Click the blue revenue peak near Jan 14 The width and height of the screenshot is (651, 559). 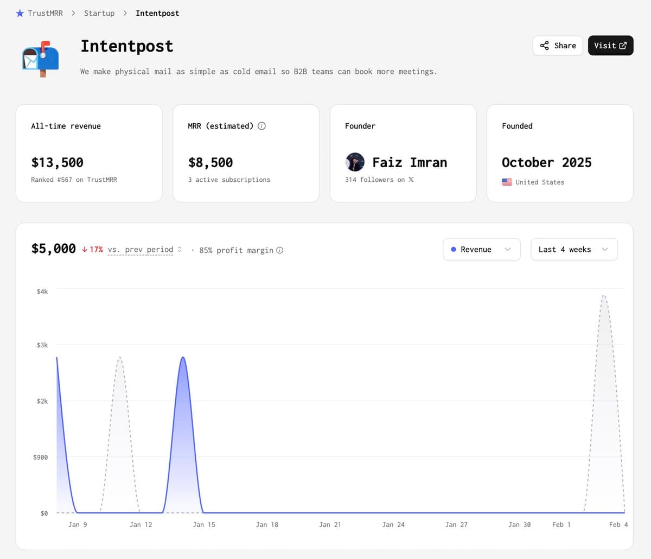pyautogui.click(x=183, y=358)
